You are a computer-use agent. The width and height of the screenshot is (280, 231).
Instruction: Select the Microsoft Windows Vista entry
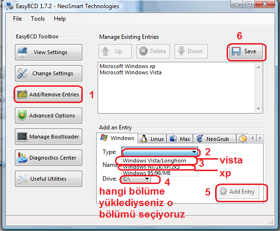130,72
